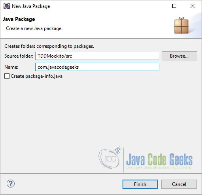Focus the Source folder text field
This screenshot has width=202, height=195.
point(97,56)
